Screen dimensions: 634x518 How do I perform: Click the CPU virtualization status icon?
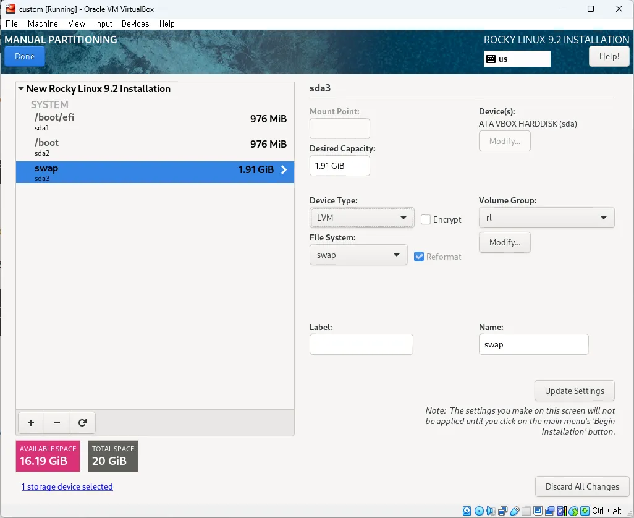tap(562, 511)
